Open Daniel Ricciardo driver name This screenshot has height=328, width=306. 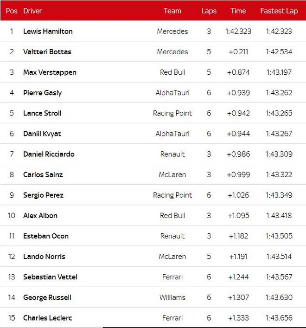49,154
